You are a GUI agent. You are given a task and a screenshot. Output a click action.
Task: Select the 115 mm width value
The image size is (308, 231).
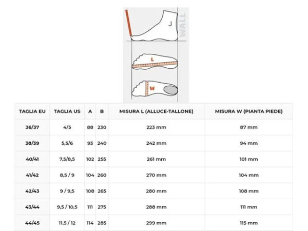[249, 223]
